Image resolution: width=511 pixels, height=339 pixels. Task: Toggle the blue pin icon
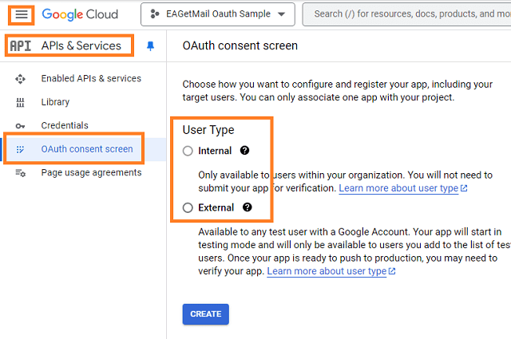(150, 46)
